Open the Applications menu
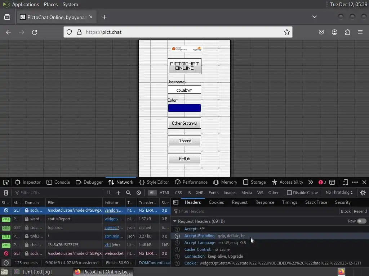 (26, 4)
